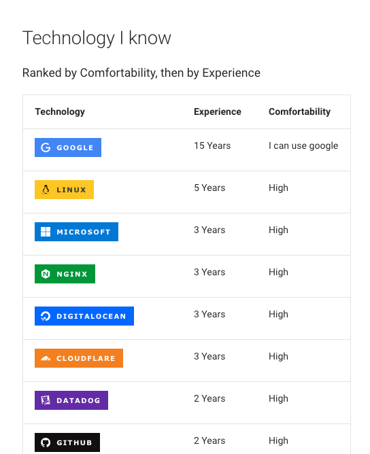Click the Cloudflare cloud icon
Viewport: 370px width, 454px height.
click(x=46, y=358)
